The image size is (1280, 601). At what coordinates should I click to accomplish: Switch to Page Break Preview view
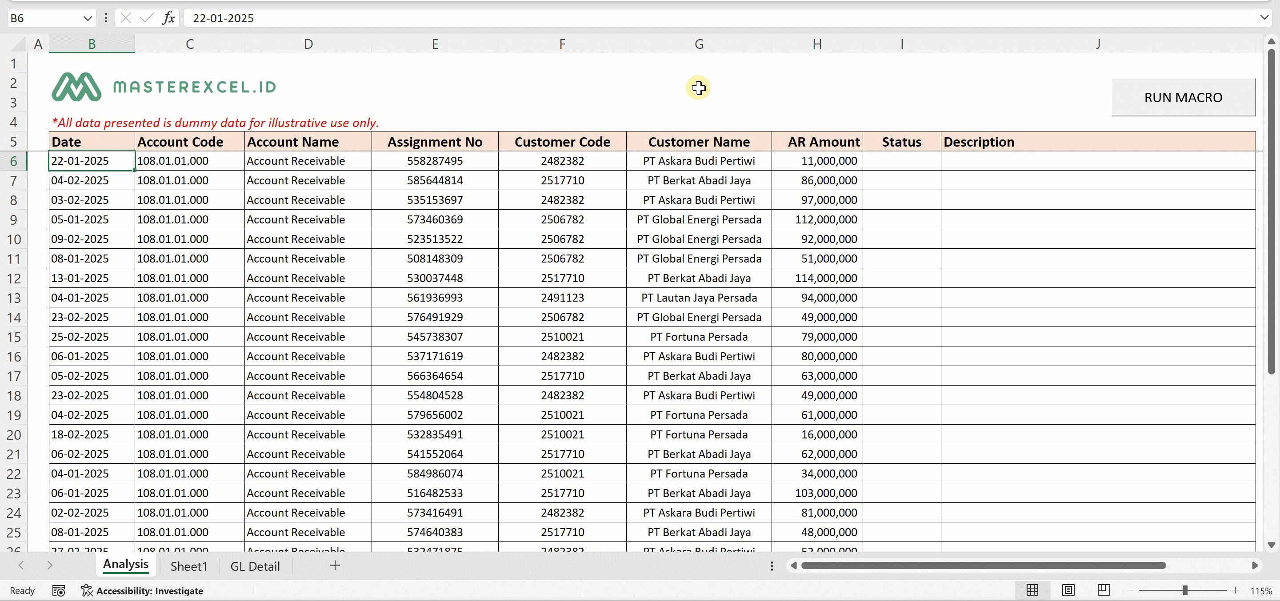[1104, 590]
